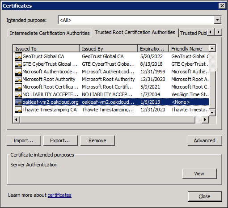Sort by the Issued To column header
Viewport: 228px width, 208px height.
[x=46, y=49]
